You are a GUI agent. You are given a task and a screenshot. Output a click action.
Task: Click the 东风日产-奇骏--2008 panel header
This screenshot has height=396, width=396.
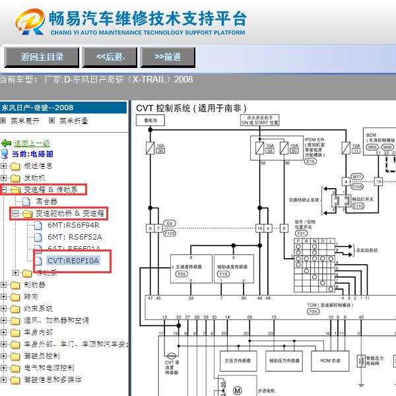pyautogui.click(x=63, y=108)
